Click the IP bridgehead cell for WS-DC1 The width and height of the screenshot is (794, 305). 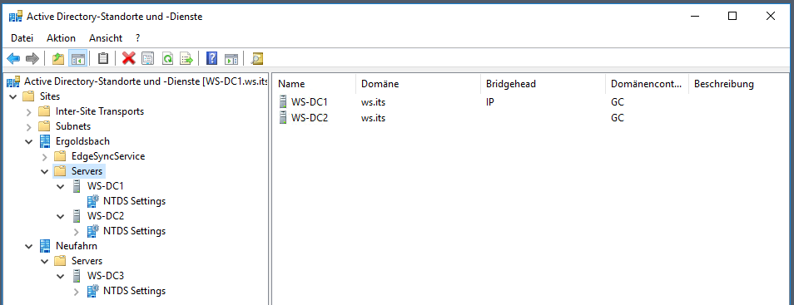click(x=489, y=101)
